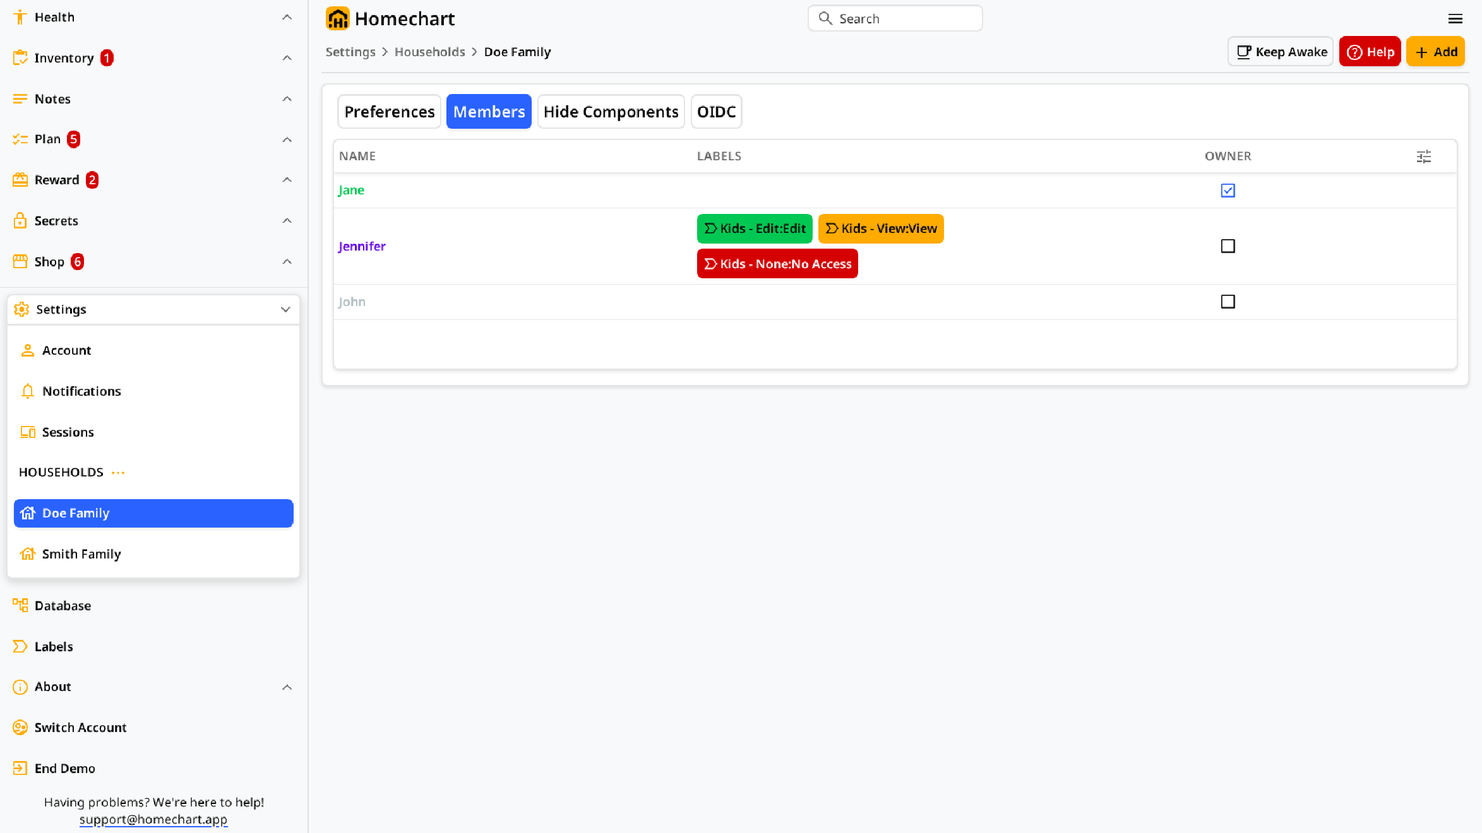1482x833 pixels.
Task: Click the Account person icon
Action: (28, 350)
